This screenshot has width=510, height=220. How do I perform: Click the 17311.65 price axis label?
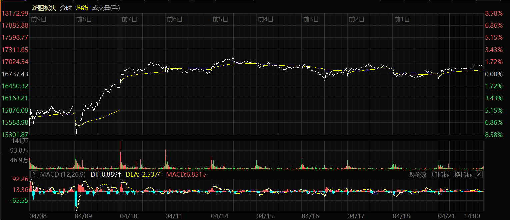coord(15,50)
